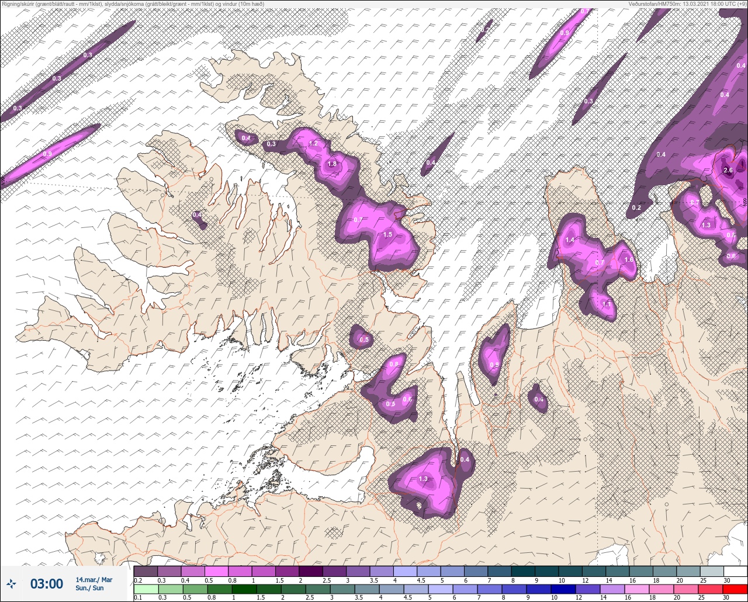748x602 pixels.
Task: Select the lower-row red swatch labeled 25
Action: pos(712,589)
